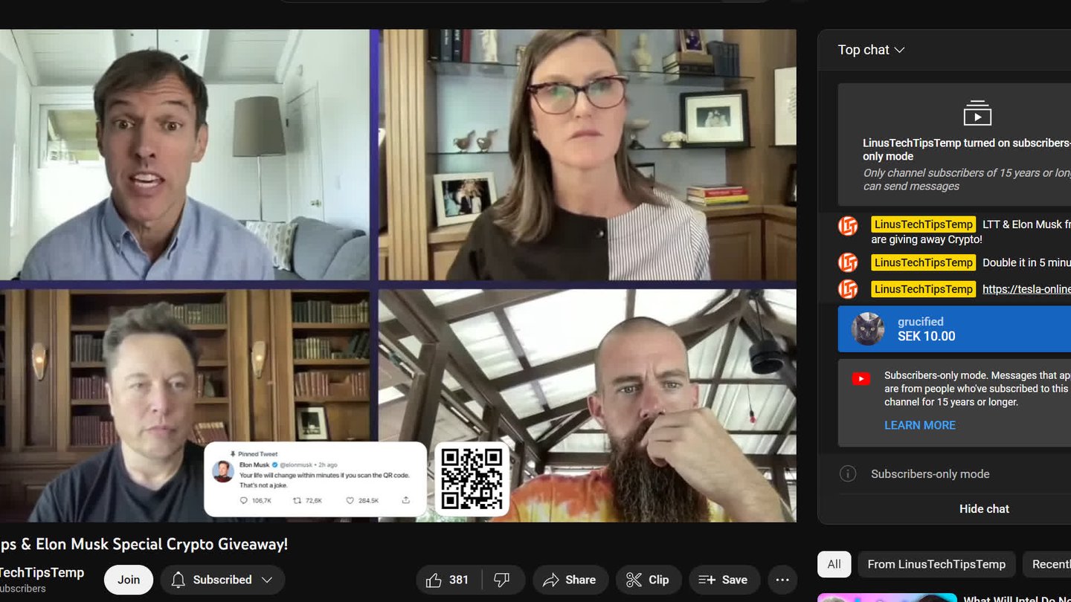Click the playlist icon in the subscribers-only banner
This screenshot has width=1071, height=602.
977,113
